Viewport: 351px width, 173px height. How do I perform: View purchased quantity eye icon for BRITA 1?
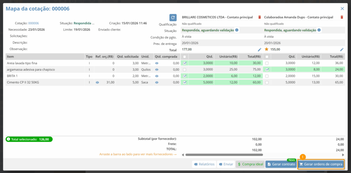click(157, 76)
